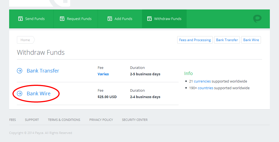
Task: Click the 2-4 business days duration text
Action: [145, 97]
